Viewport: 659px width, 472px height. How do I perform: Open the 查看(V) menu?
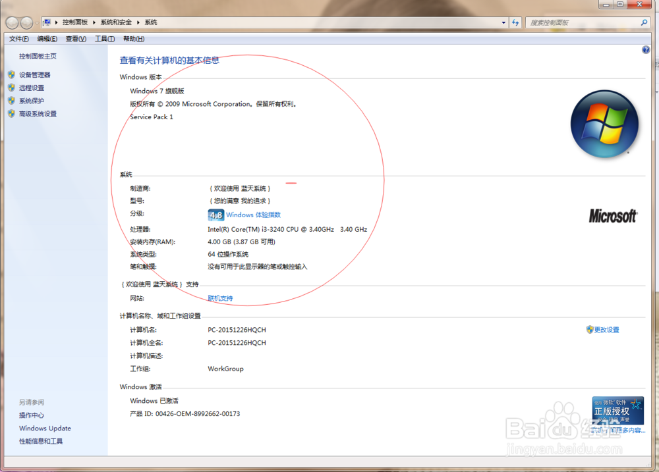tap(76, 39)
